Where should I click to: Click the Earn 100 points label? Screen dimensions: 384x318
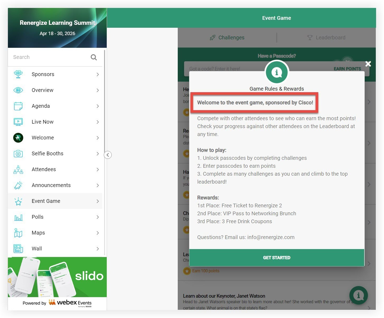pos(206,271)
